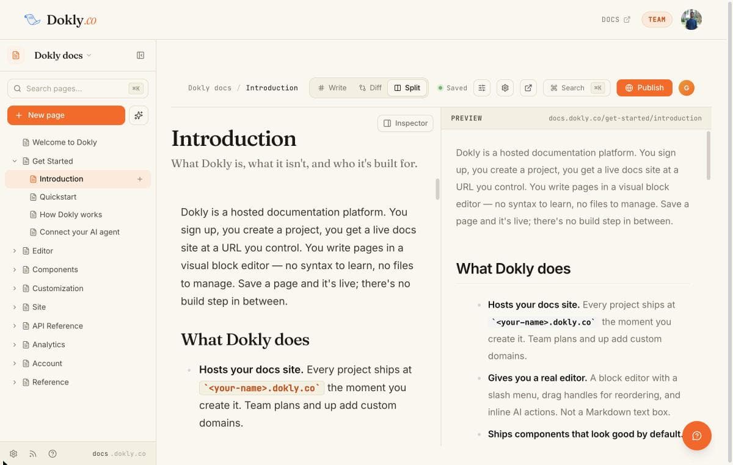Open the How Dokly works page

pos(71,214)
